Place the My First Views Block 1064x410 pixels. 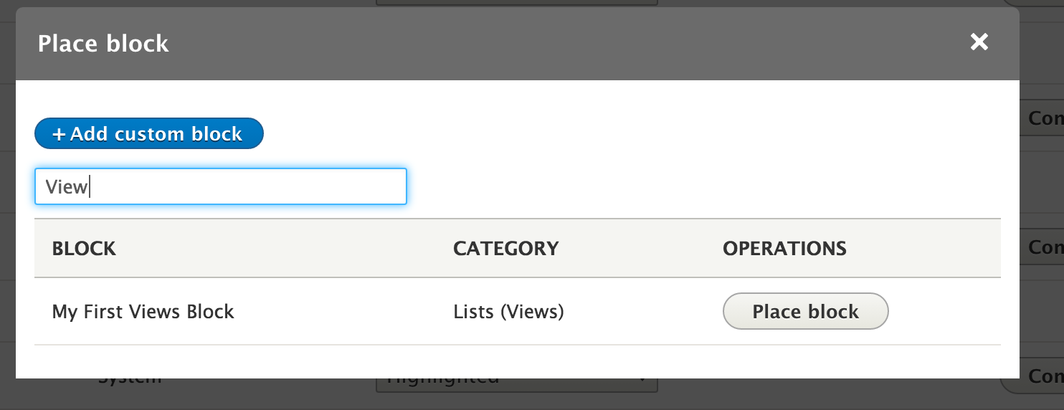[x=805, y=311]
